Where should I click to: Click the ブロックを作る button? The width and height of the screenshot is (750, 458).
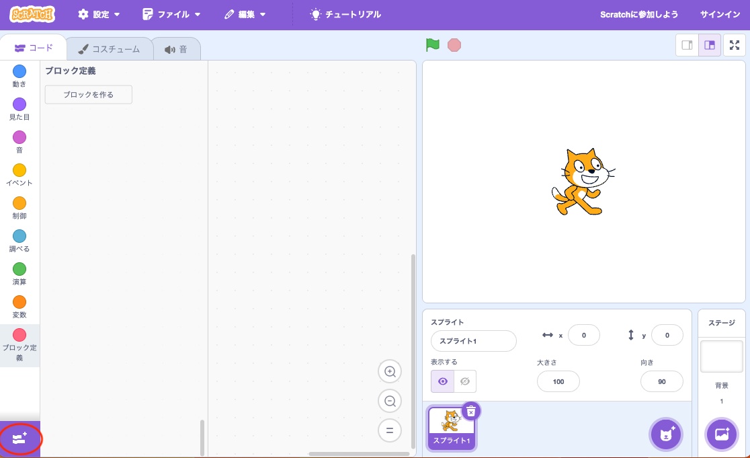89,95
